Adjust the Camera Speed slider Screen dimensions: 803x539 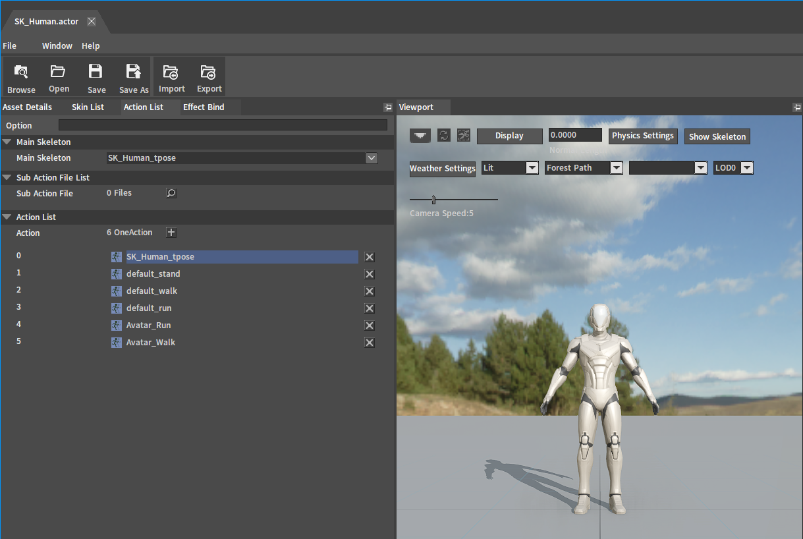[433, 199]
